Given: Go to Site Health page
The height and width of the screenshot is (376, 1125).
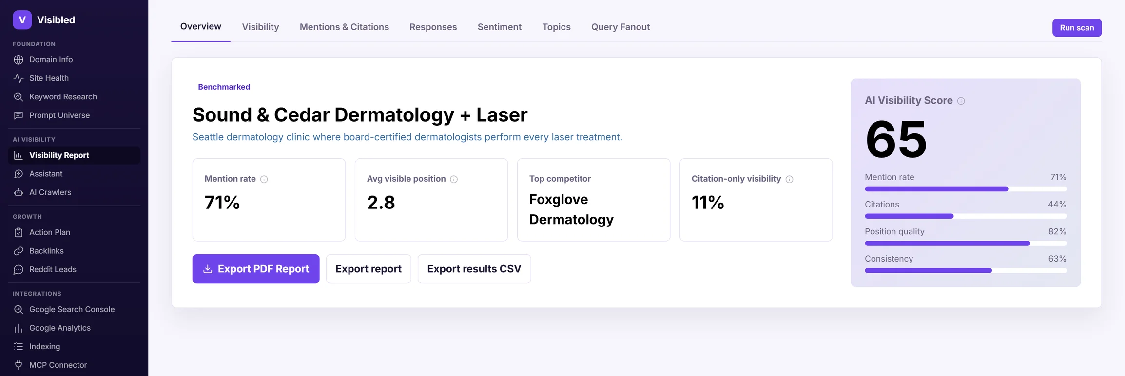Looking at the screenshot, I should (74, 78).
